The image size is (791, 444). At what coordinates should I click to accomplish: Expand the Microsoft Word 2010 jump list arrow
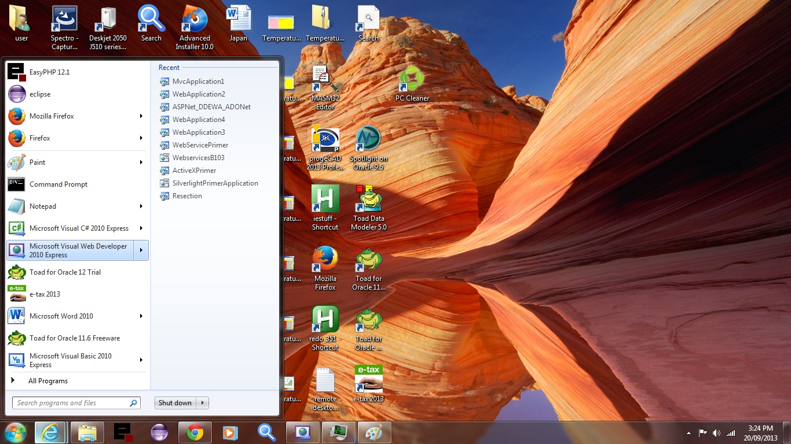click(141, 316)
